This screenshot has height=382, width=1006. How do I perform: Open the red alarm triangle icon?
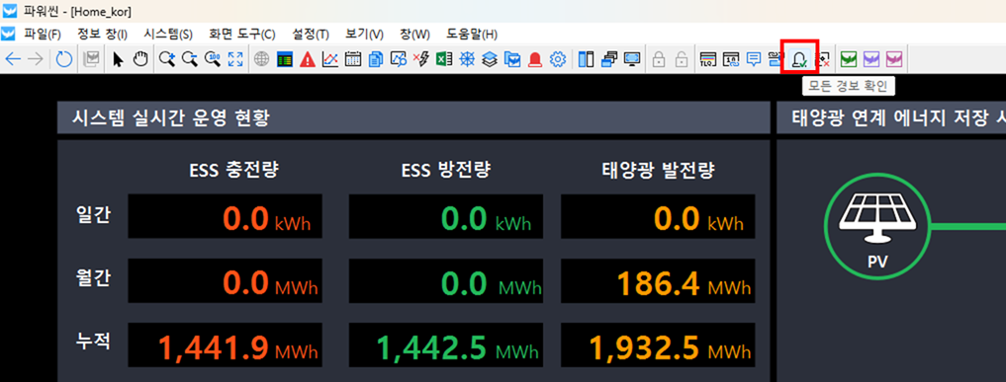308,59
